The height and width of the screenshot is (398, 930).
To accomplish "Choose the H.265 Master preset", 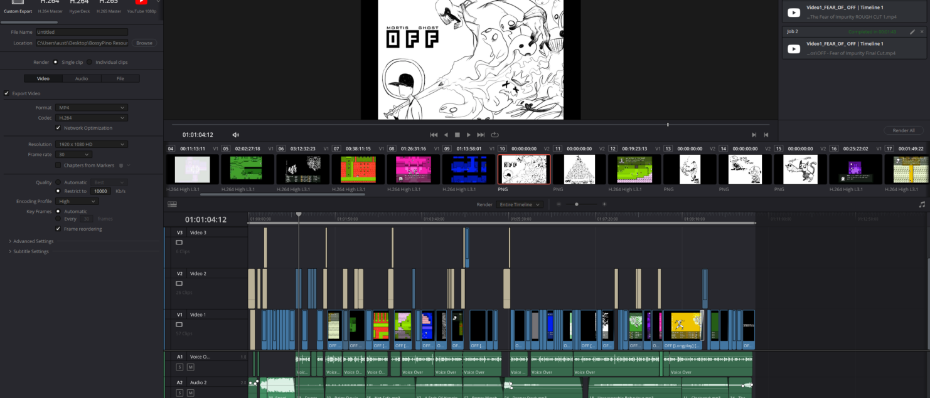I will click(x=108, y=6).
